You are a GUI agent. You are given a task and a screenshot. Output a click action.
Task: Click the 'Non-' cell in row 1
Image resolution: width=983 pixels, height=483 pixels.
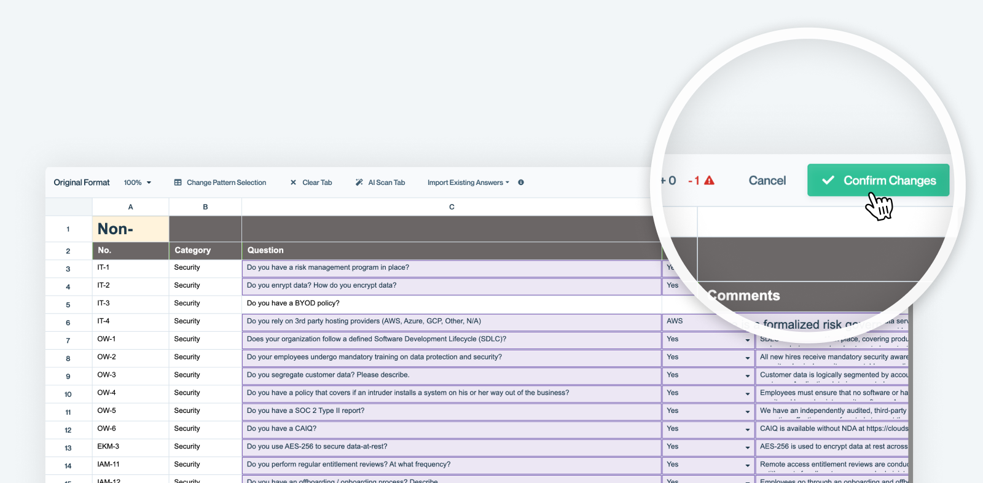coord(130,229)
